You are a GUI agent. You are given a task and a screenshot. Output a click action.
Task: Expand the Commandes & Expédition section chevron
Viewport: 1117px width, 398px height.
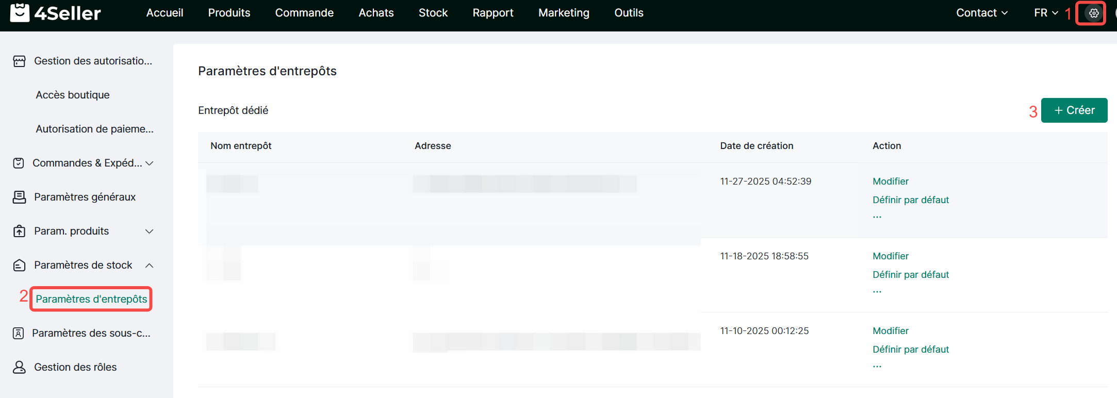(150, 163)
